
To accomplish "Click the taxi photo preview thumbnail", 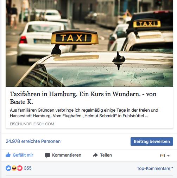I will pos(89,43).
